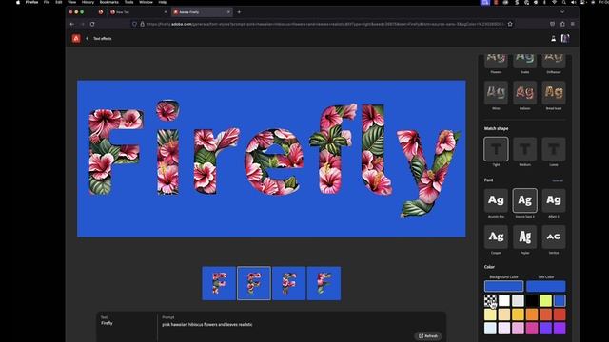Open the Text Color picker bar
The width and height of the screenshot is (609, 342).
point(546,286)
